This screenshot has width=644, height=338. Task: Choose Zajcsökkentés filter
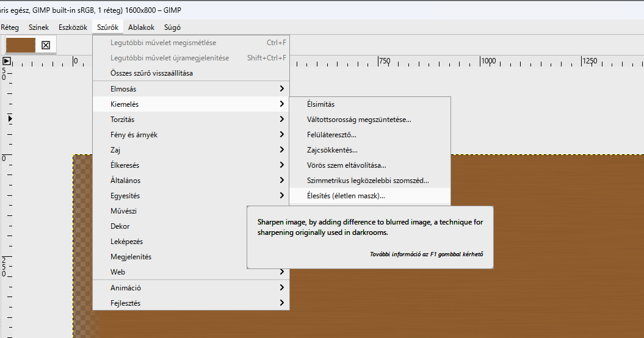pyautogui.click(x=370, y=150)
